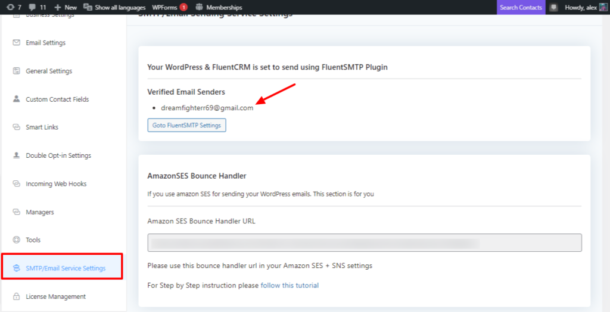Screen dimensions: 610x312
Task: Click the Tools lifebuoy icon
Action: point(16,239)
